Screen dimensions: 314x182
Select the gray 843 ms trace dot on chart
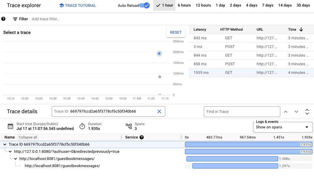point(160,77)
